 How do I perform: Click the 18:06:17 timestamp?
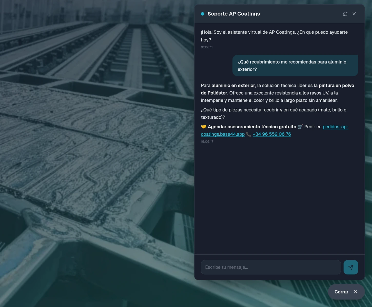[x=207, y=141]
